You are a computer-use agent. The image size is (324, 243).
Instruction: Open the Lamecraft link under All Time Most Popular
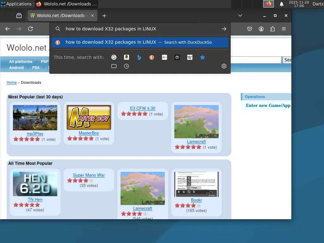143,208
